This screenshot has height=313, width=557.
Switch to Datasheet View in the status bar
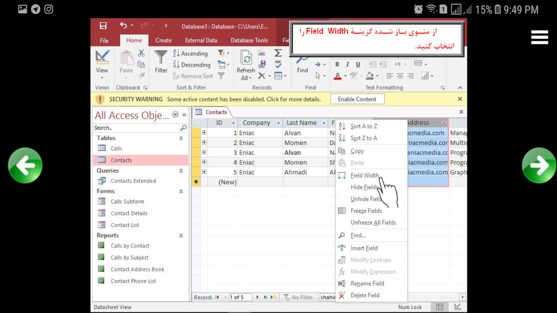[440, 307]
